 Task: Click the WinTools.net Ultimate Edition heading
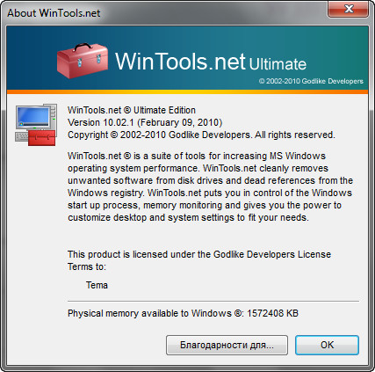[132, 110]
